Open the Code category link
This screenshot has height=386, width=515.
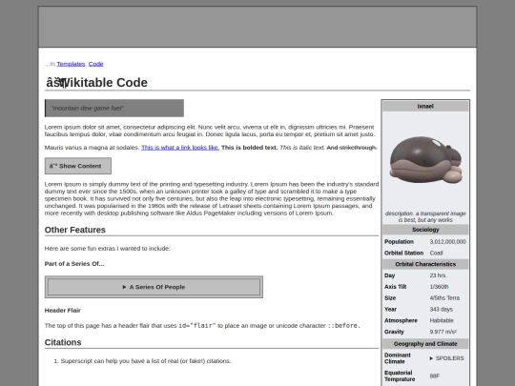tap(96, 64)
